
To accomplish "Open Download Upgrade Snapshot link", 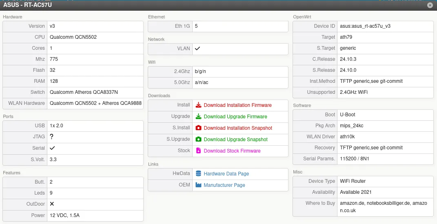I will click(x=235, y=140).
